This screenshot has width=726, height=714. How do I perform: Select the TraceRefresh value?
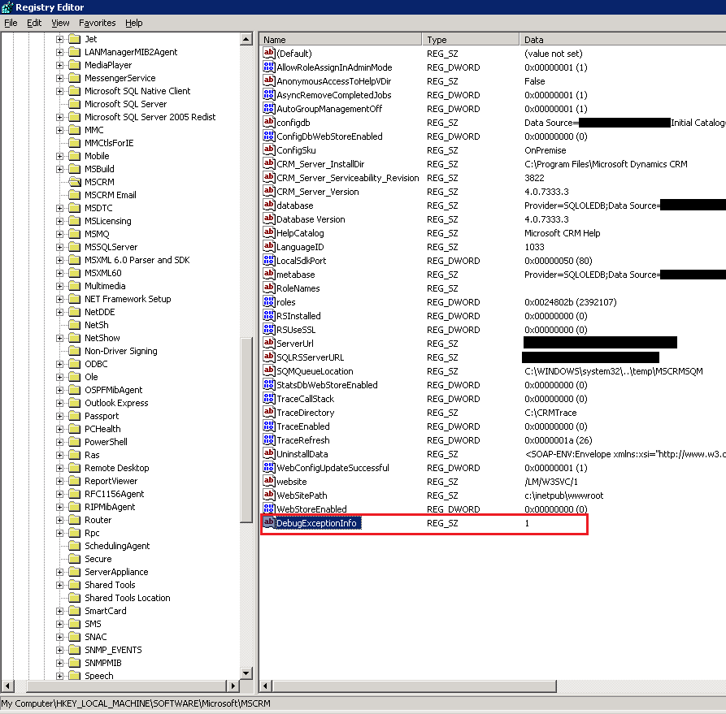[x=303, y=440]
